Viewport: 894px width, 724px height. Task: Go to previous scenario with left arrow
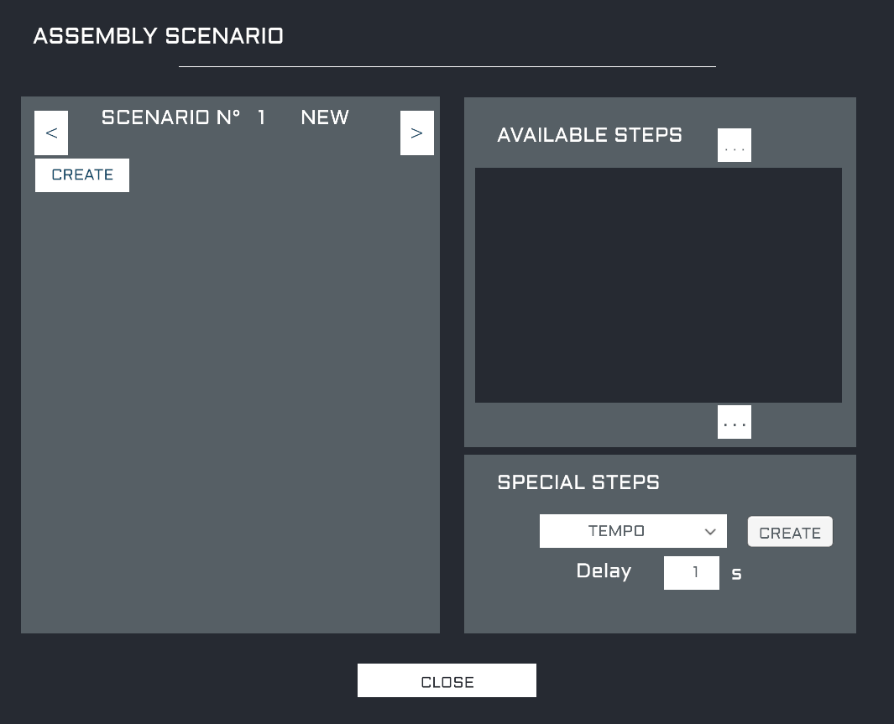point(51,133)
